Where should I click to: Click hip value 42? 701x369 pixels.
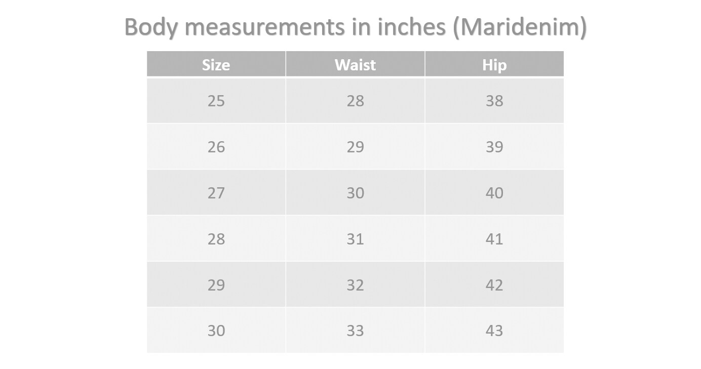click(x=494, y=284)
